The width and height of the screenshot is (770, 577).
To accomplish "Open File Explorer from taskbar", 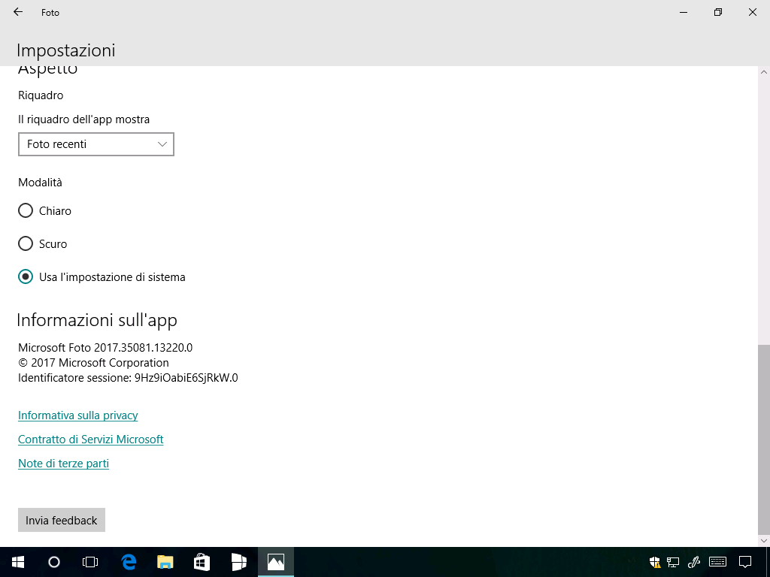I will point(165,562).
